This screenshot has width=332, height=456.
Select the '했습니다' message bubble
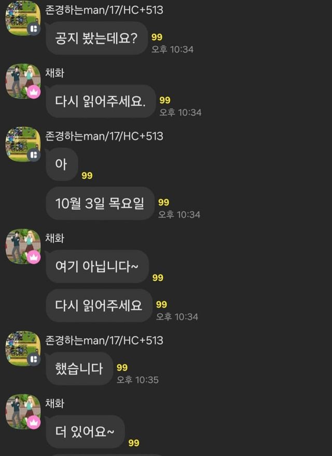pyautogui.click(x=79, y=369)
